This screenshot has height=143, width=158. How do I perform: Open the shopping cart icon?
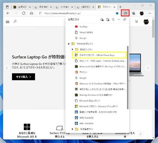pyautogui.click(x=136, y=21)
